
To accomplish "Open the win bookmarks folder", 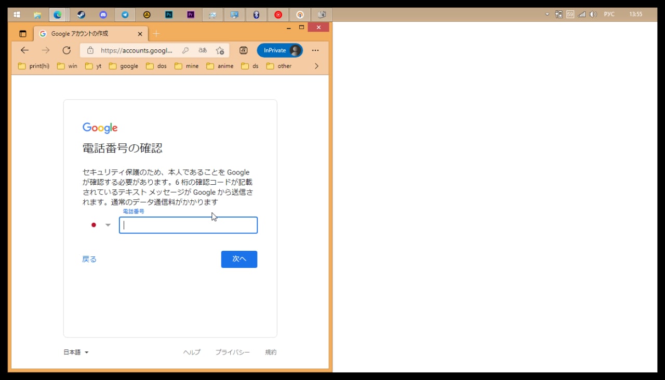I will click(67, 66).
